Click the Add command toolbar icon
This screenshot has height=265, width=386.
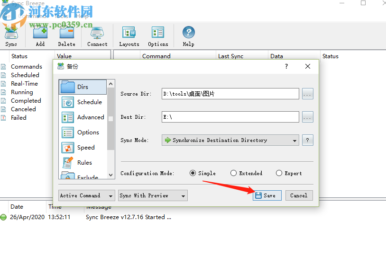40,36
